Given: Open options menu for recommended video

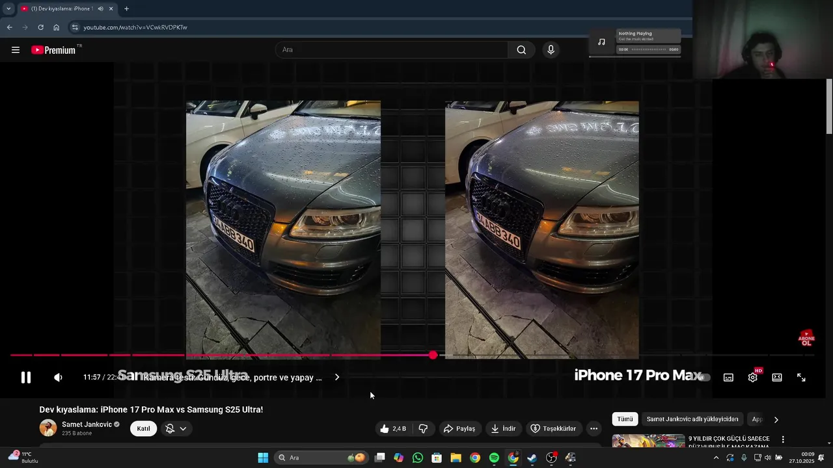Looking at the screenshot, I should tap(783, 440).
